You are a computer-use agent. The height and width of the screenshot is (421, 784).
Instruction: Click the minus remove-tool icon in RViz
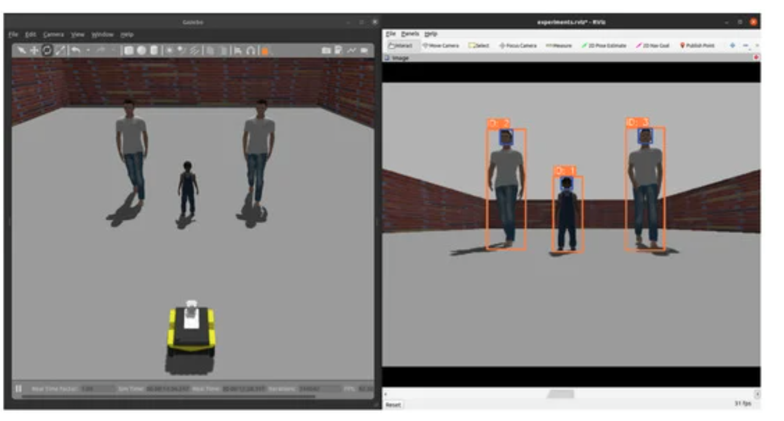(x=745, y=45)
